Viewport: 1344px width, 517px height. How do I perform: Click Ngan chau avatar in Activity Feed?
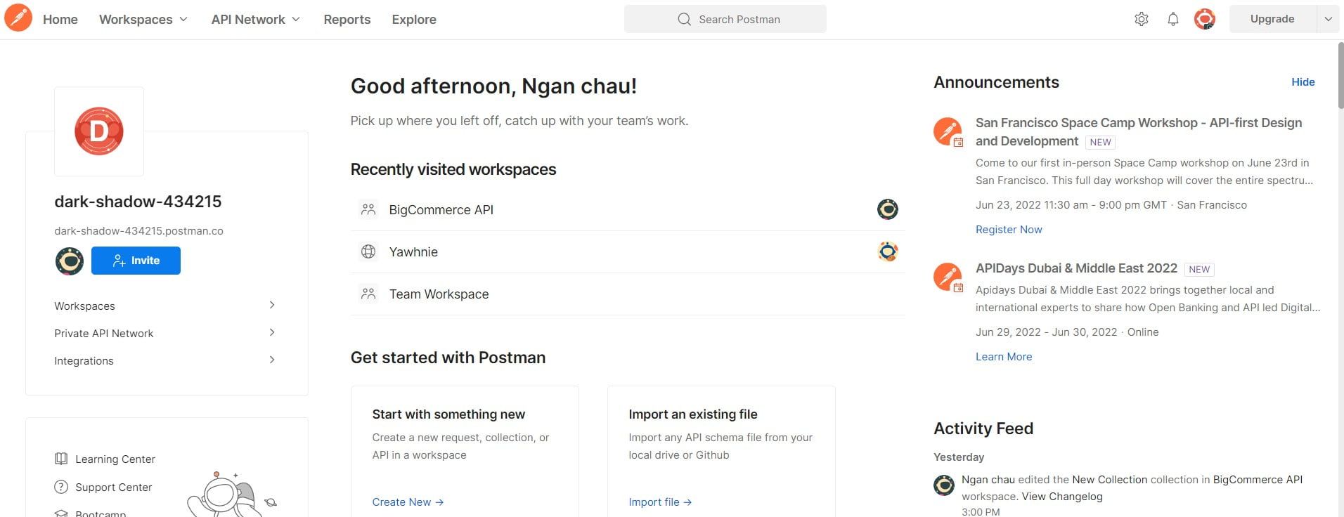[944, 485]
